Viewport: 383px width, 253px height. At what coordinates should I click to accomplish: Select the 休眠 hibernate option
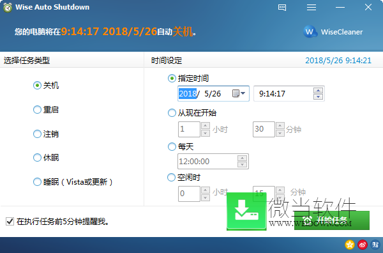[37, 157]
